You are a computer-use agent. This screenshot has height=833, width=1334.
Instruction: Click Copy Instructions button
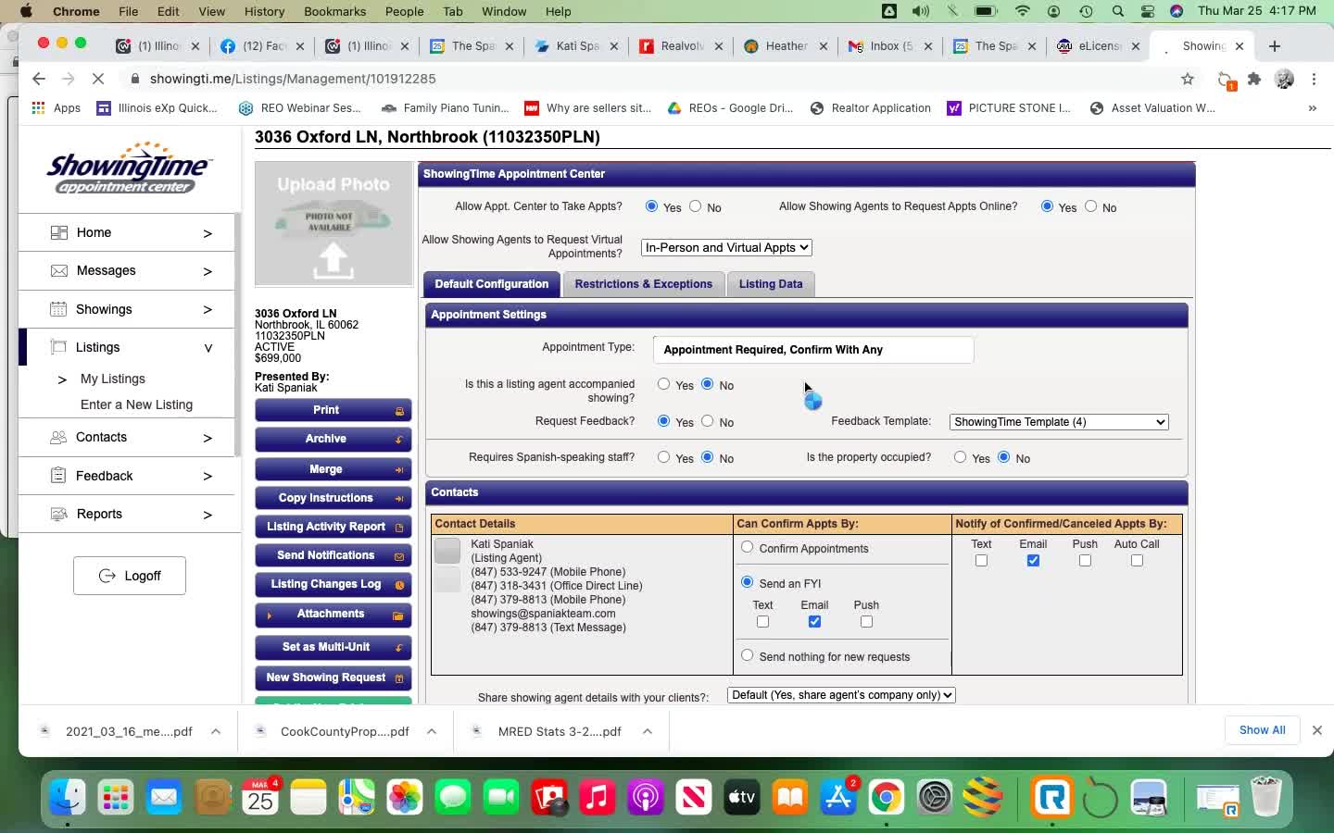[333, 498]
